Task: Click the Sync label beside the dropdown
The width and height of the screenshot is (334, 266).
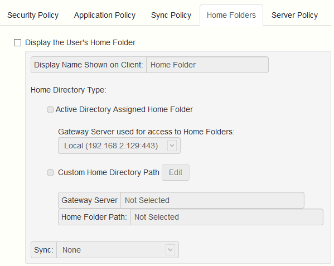Action: (43, 250)
